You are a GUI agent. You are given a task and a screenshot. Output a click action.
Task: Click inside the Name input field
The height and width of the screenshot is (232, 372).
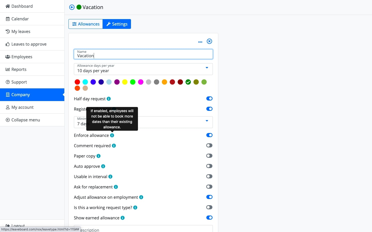pyautogui.click(x=143, y=56)
